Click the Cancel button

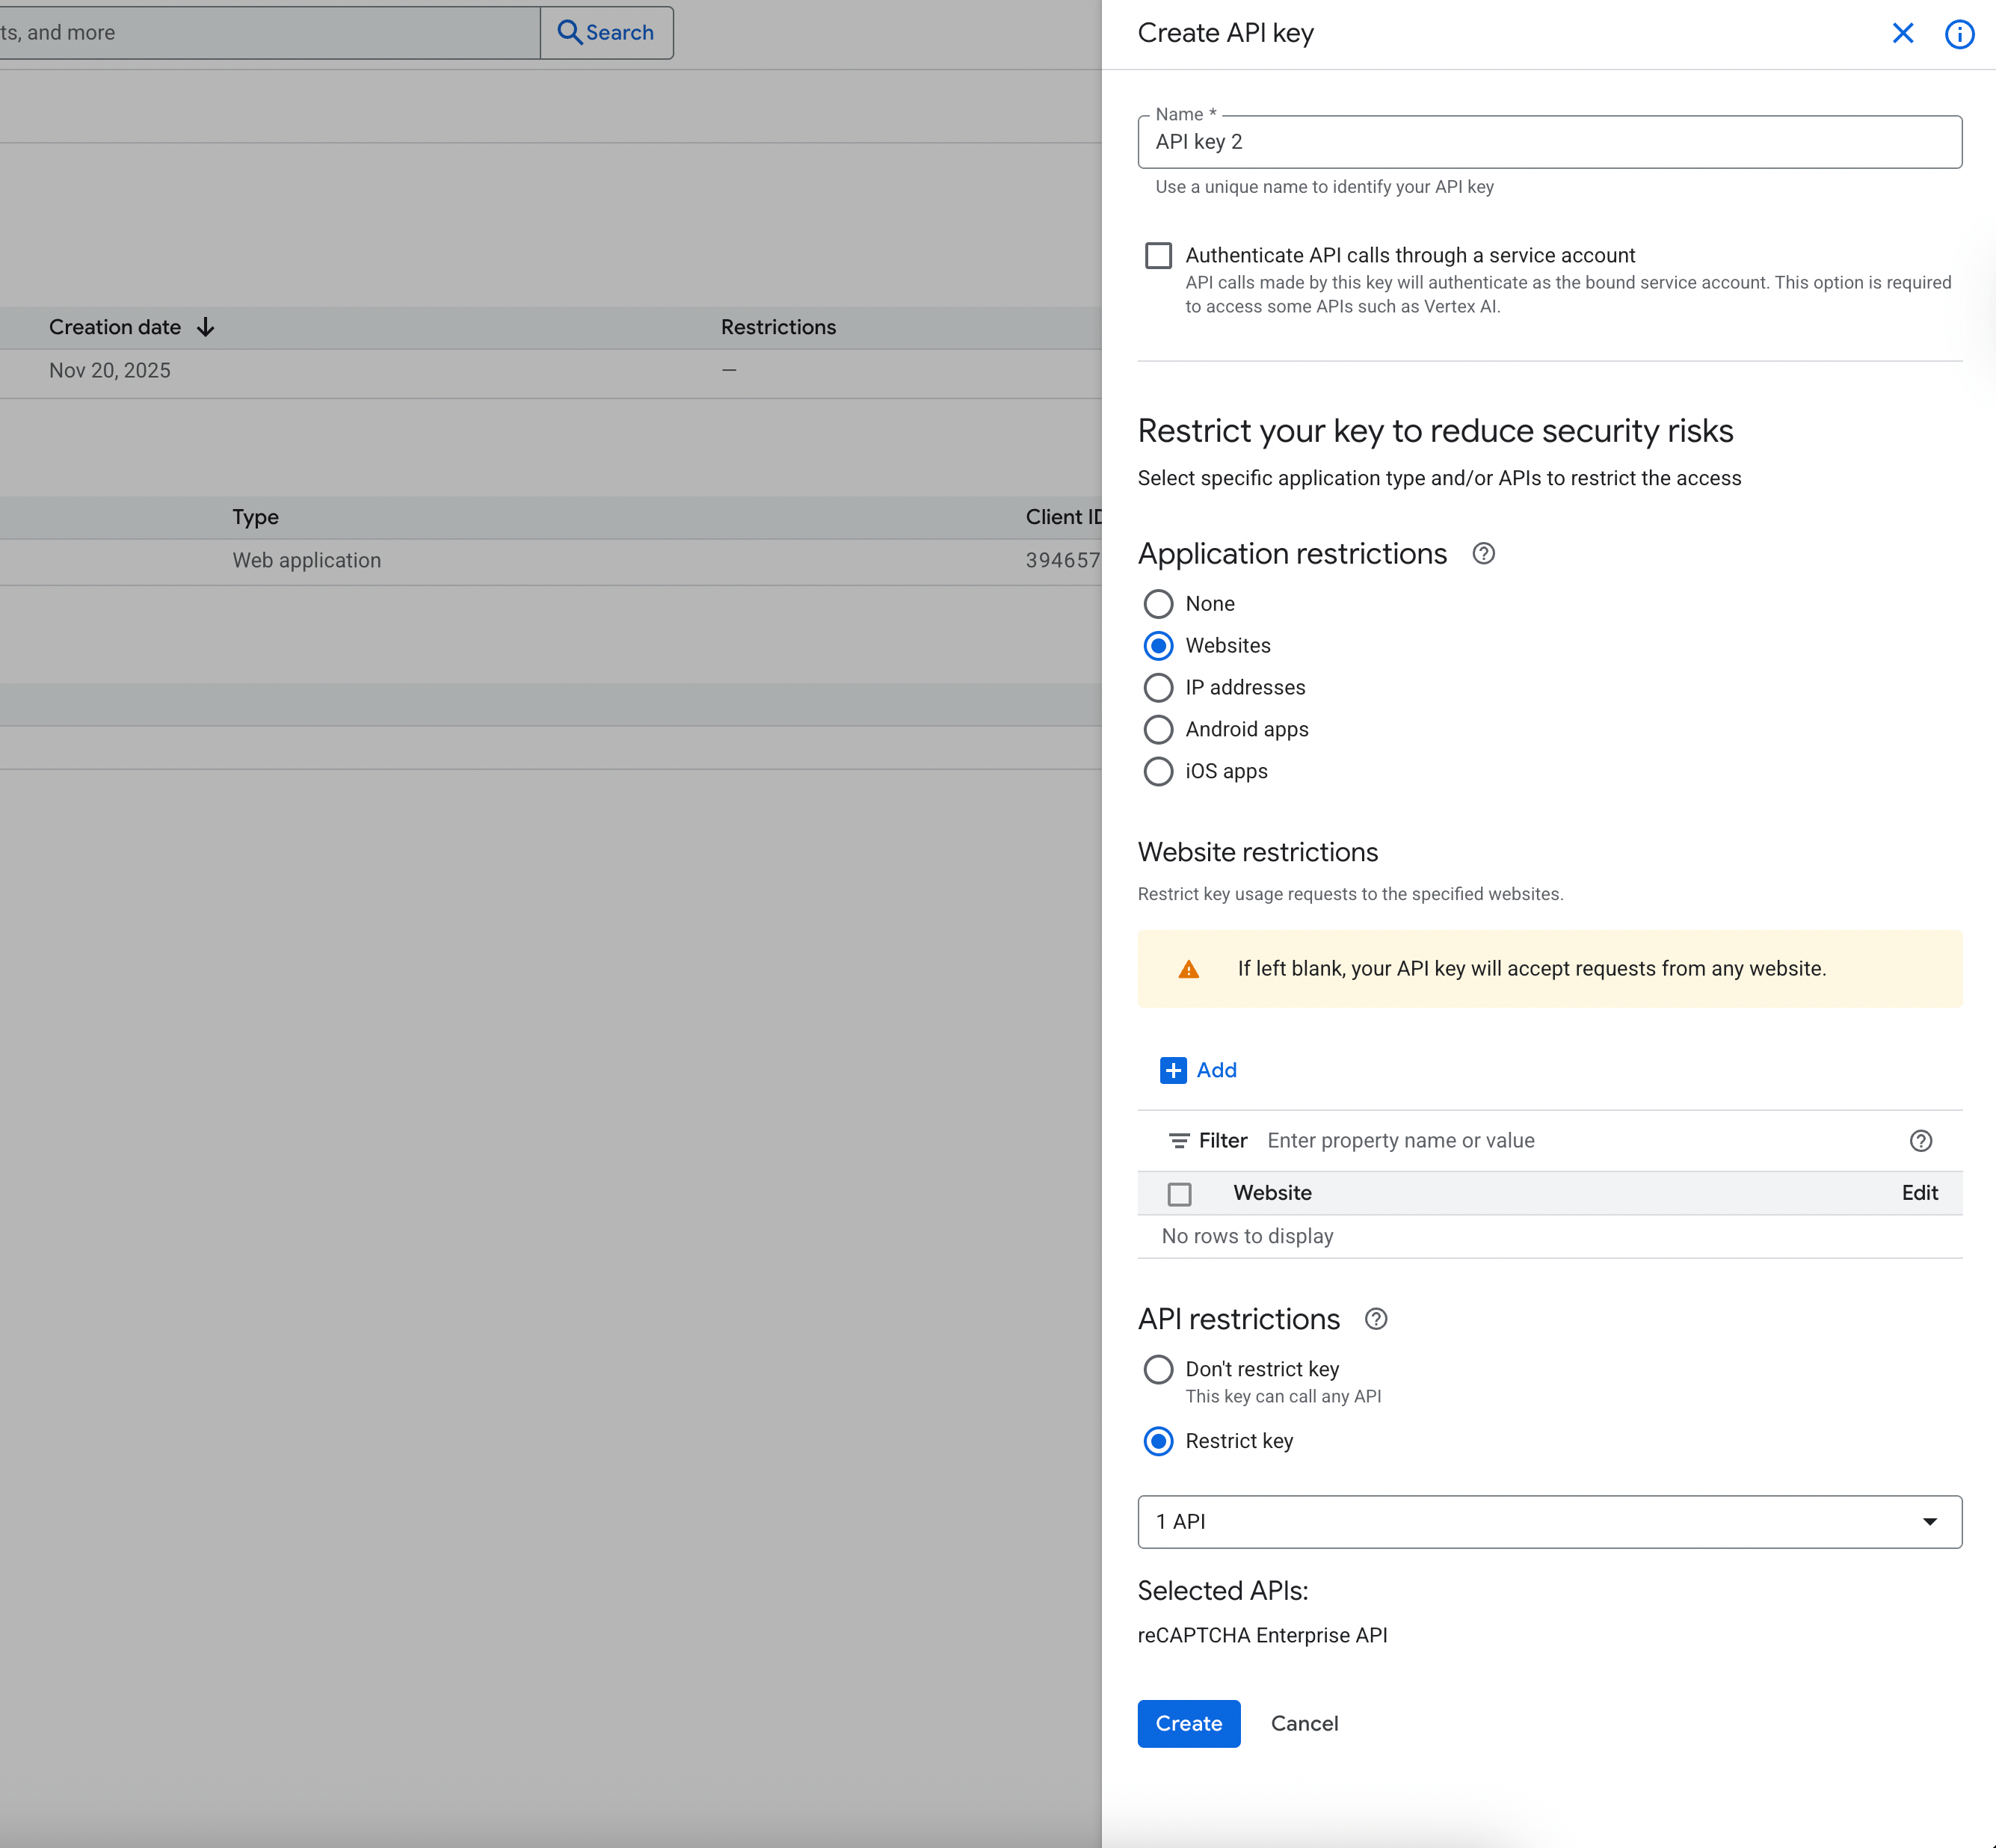tap(1303, 1724)
